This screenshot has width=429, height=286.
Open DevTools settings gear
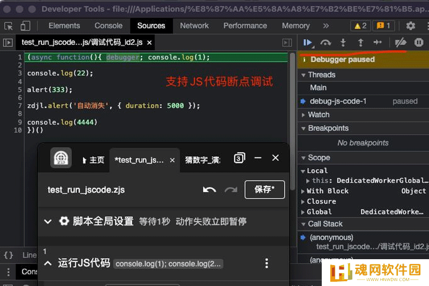[x=411, y=26]
